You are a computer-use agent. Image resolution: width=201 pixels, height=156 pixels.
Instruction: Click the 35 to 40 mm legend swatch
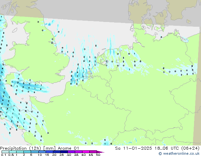(78, 152)
